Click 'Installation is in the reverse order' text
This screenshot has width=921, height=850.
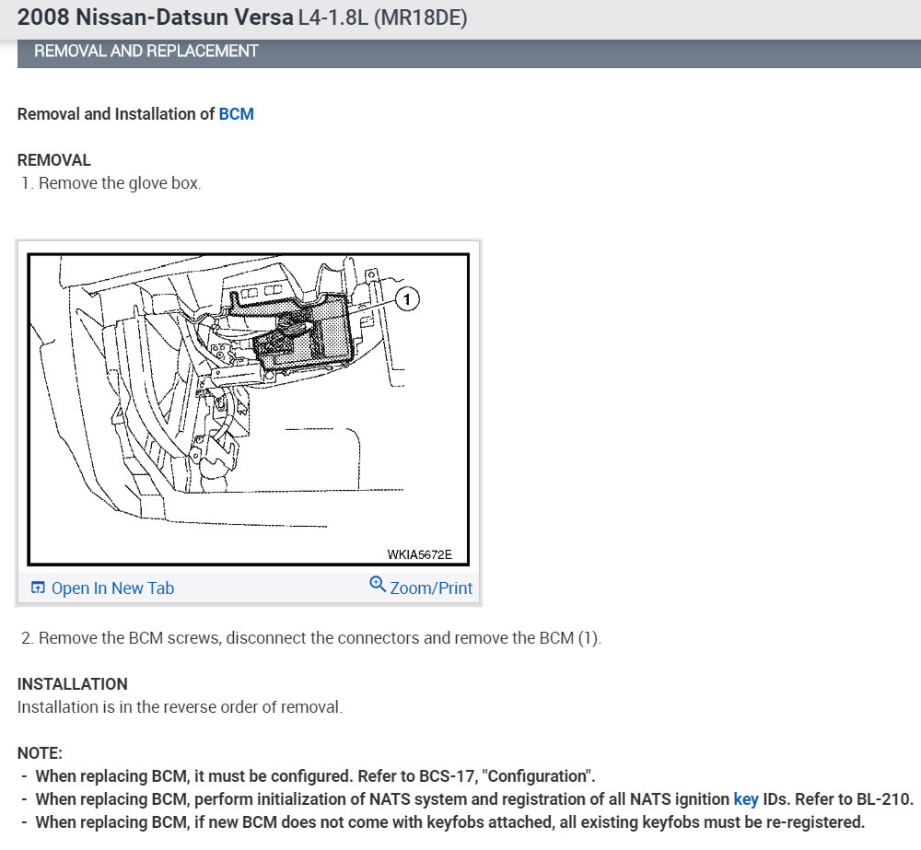tap(180, 706)
